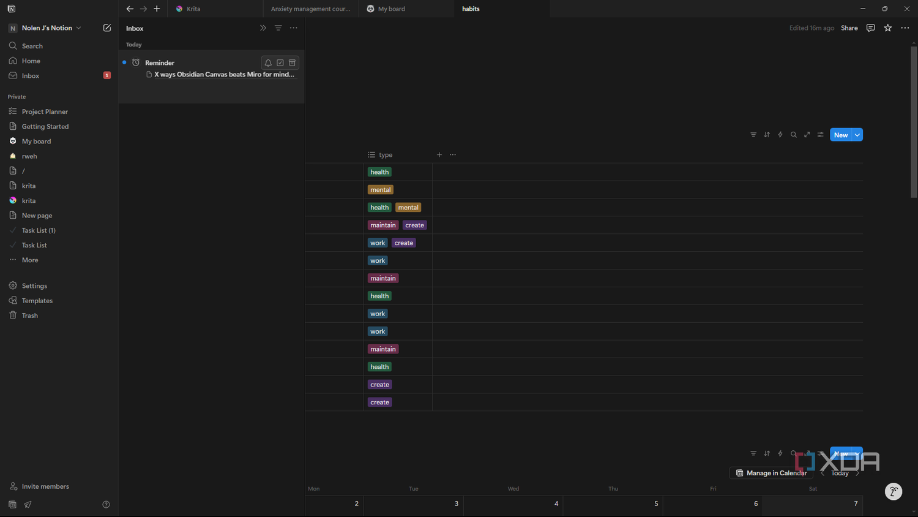Click the table view's sort icon

(x=767, y=135)
